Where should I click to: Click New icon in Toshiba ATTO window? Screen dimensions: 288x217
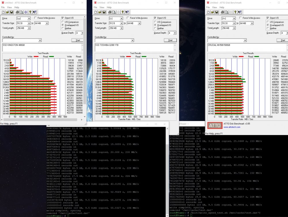pos(96,12)
